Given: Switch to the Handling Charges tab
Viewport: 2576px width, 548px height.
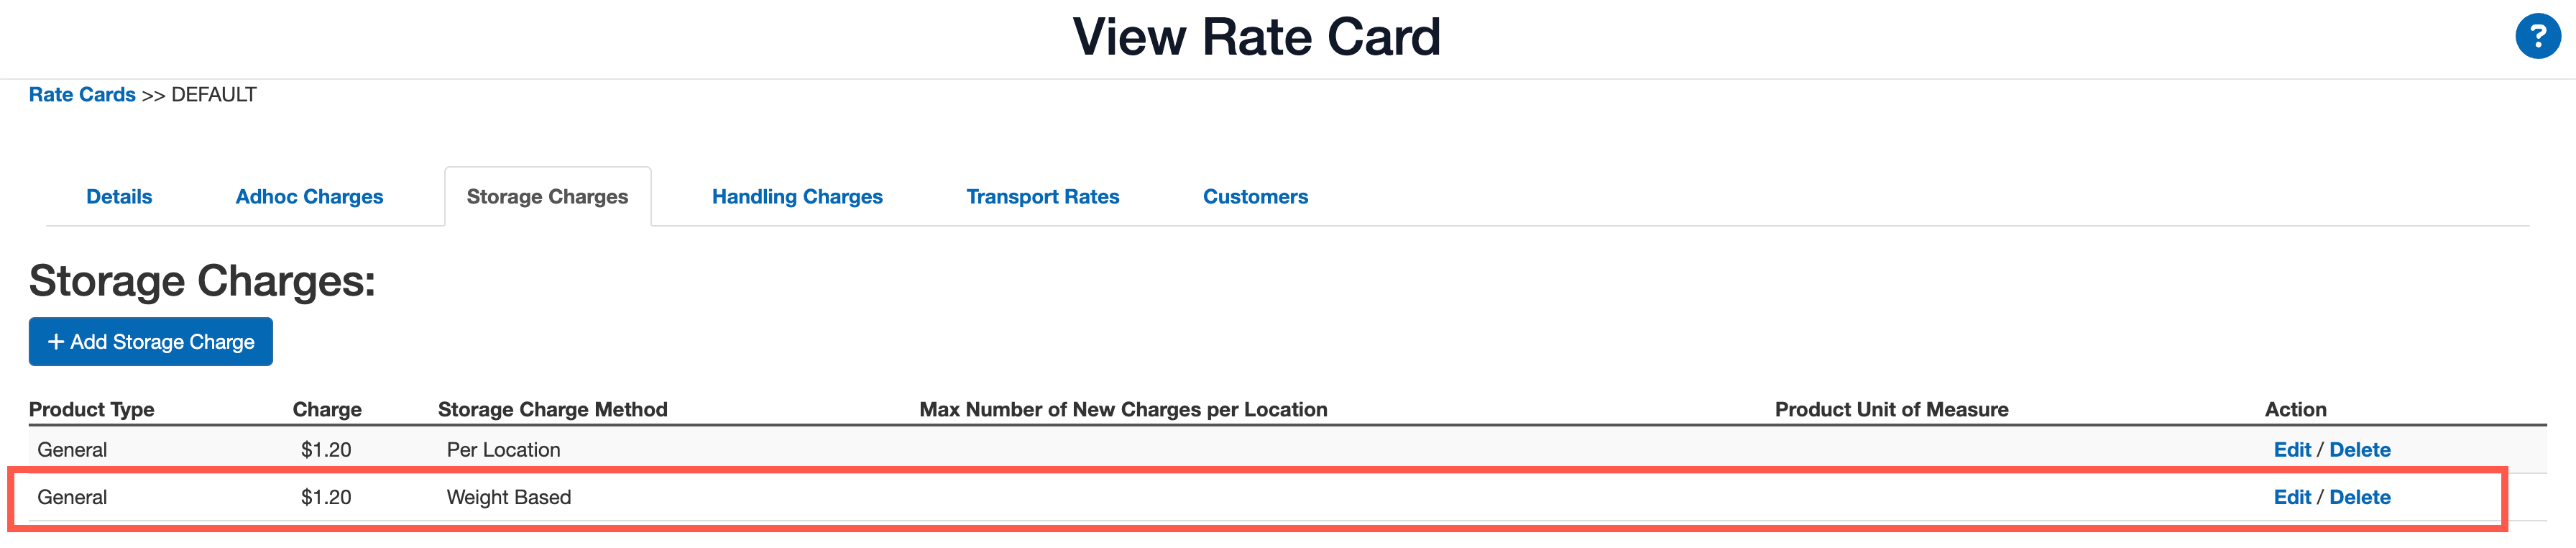Looking at the screenshot, I should pos(797,196).
